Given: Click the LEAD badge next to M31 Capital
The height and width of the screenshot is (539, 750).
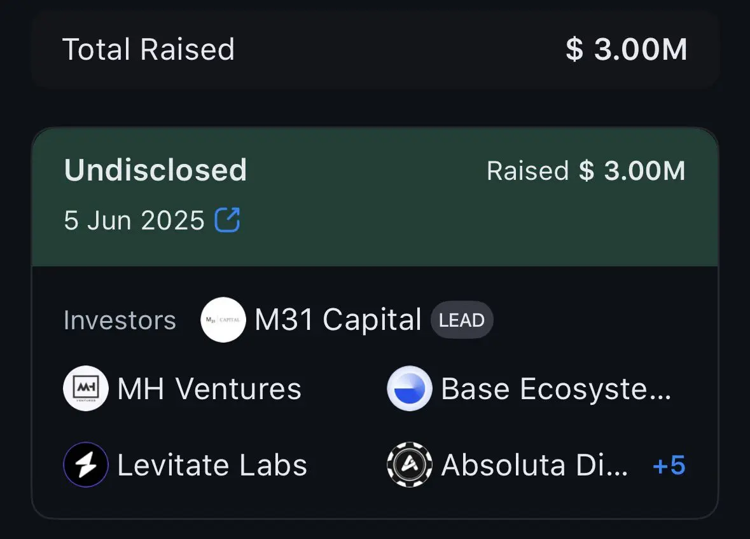Looking at the screenshot, I should tap(462, 320).
